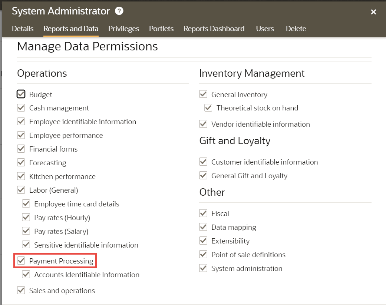This screenshot has height=305, width=386.
Task: Toggle the General Inventory checkbox
Action: click(203, 94)
